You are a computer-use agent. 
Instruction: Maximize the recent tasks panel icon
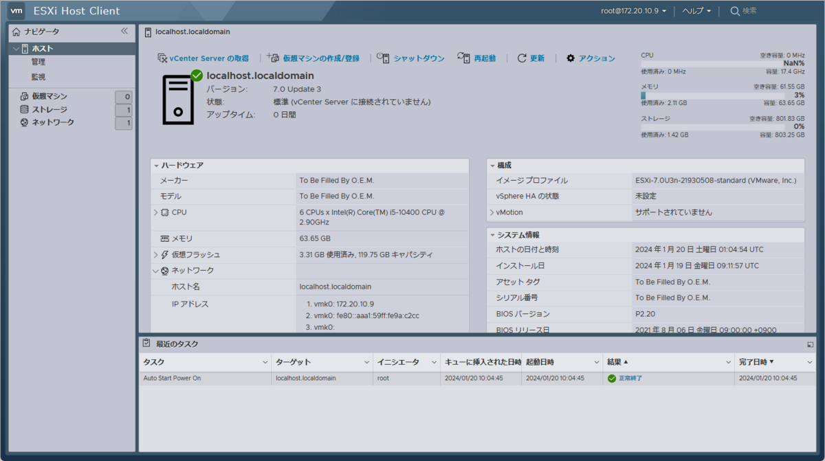811,344
